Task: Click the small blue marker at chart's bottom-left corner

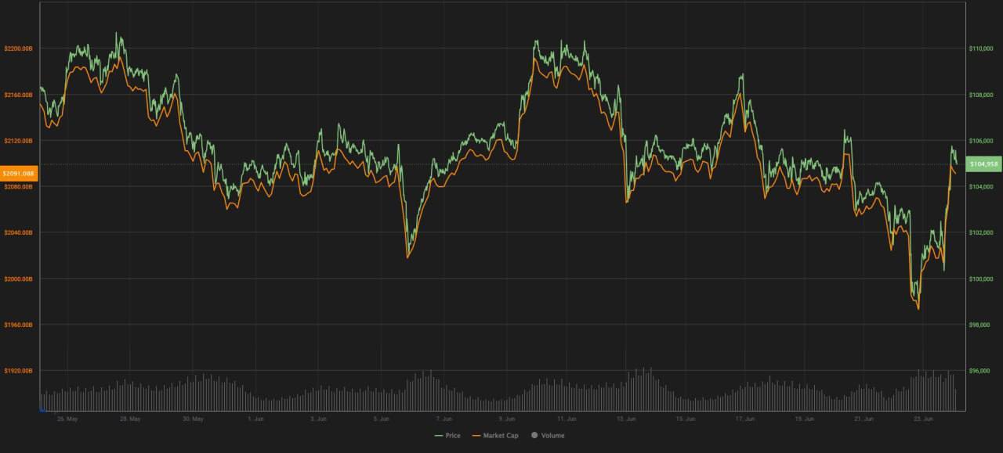Action: 42,408
